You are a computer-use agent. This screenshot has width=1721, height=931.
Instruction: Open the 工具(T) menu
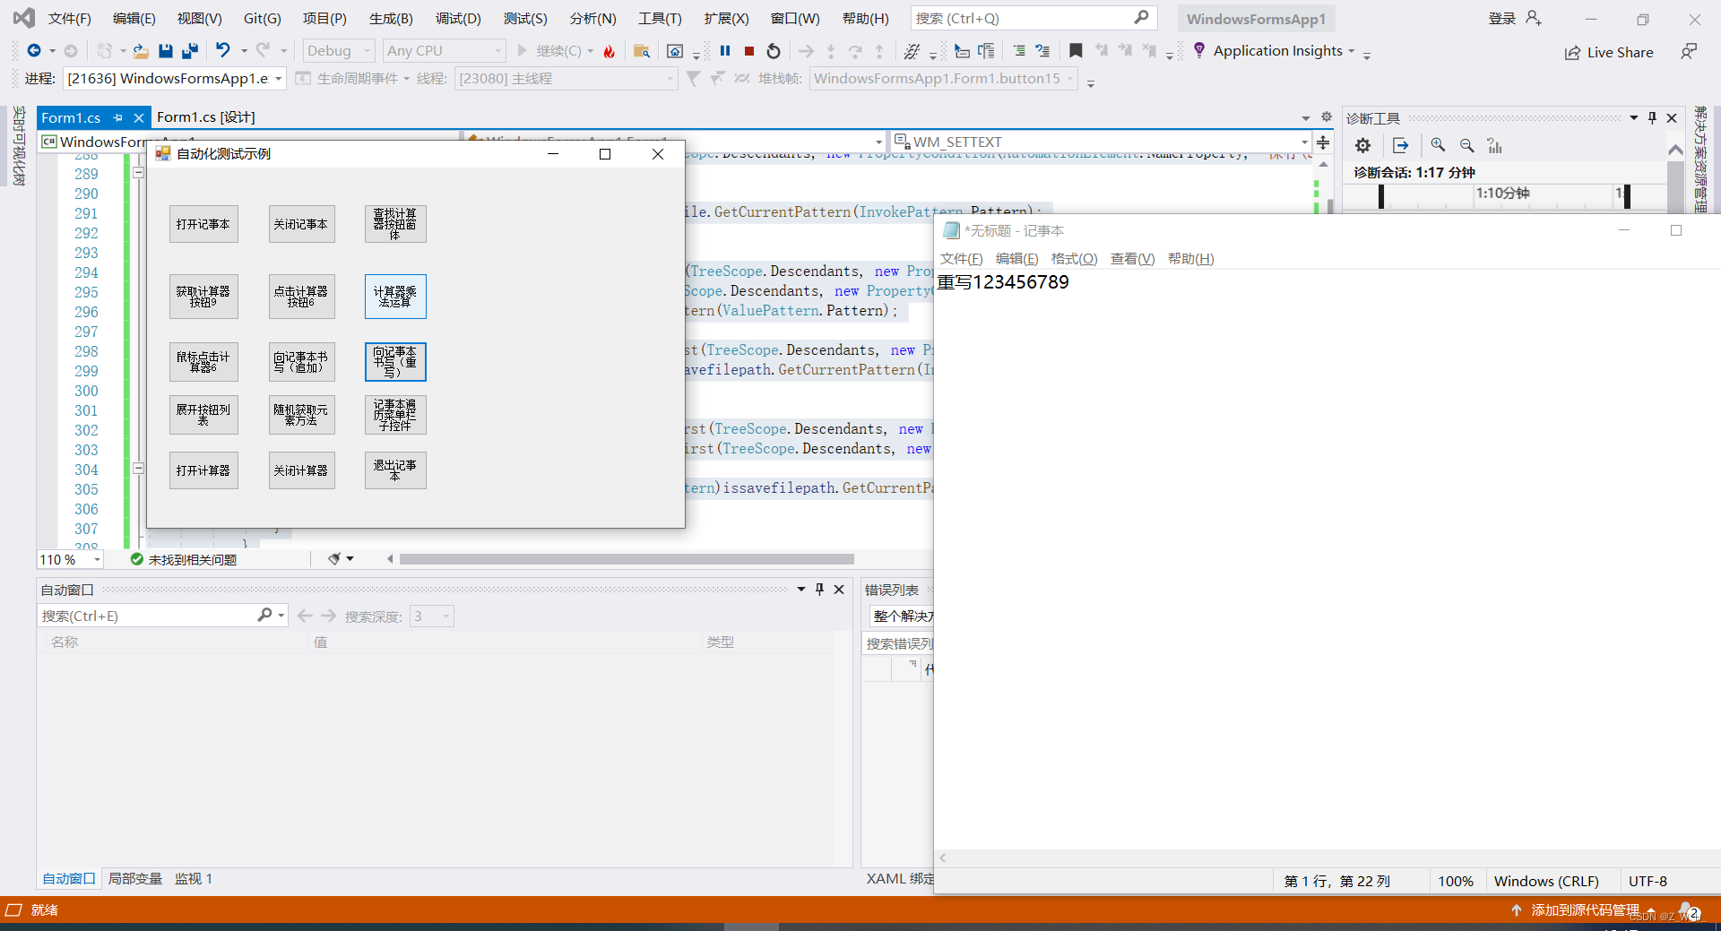tap(660, 18)
